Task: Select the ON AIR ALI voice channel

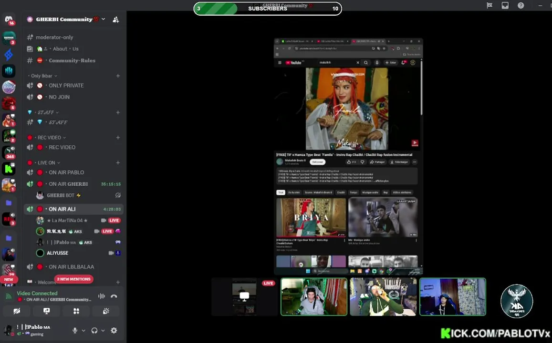Action: coord(73,209)
